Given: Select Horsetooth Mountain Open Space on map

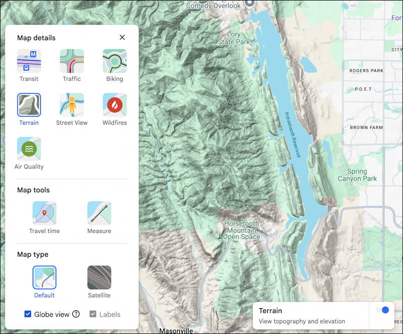Looking at the screenshot, I should [241, 230].
